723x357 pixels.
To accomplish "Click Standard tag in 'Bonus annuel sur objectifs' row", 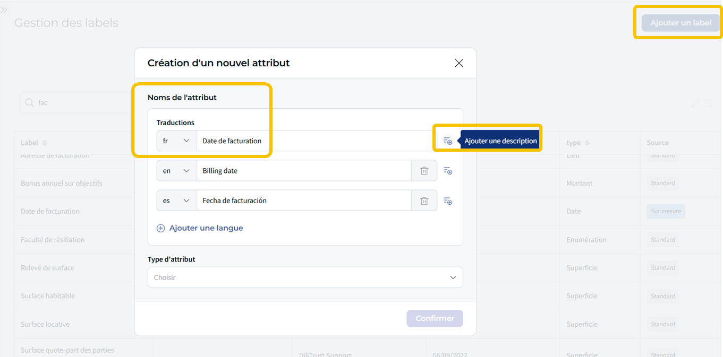I will click(x=663, y=183).
